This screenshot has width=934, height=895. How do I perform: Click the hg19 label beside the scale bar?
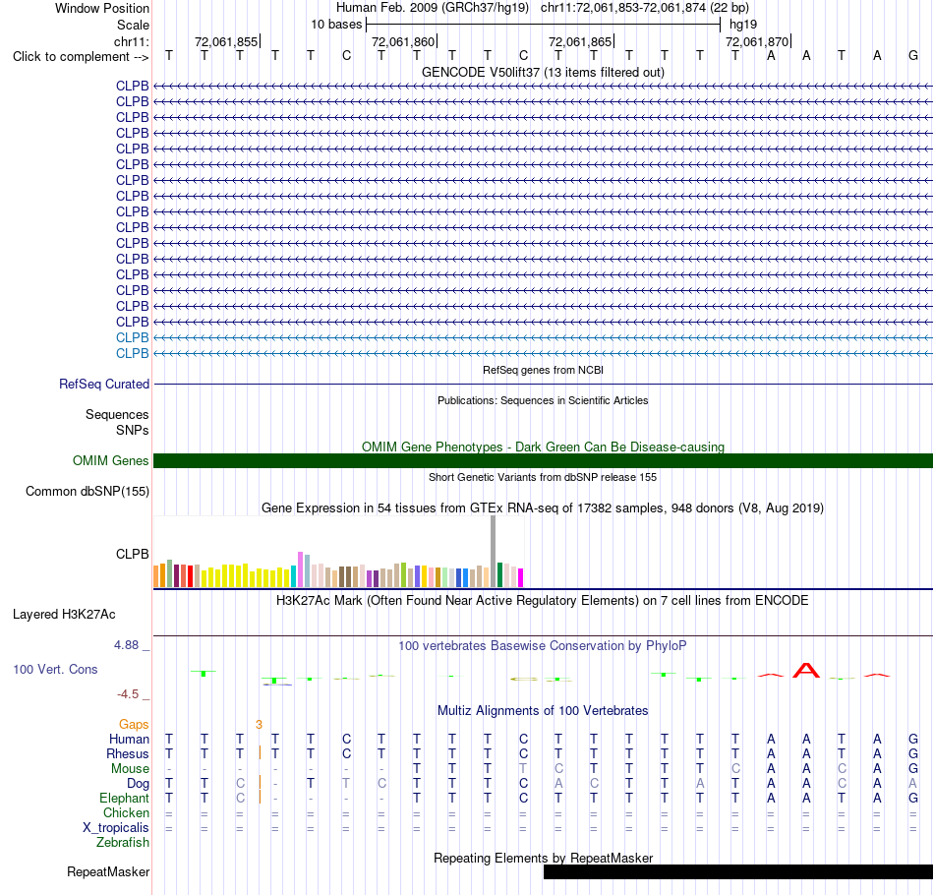743,25
